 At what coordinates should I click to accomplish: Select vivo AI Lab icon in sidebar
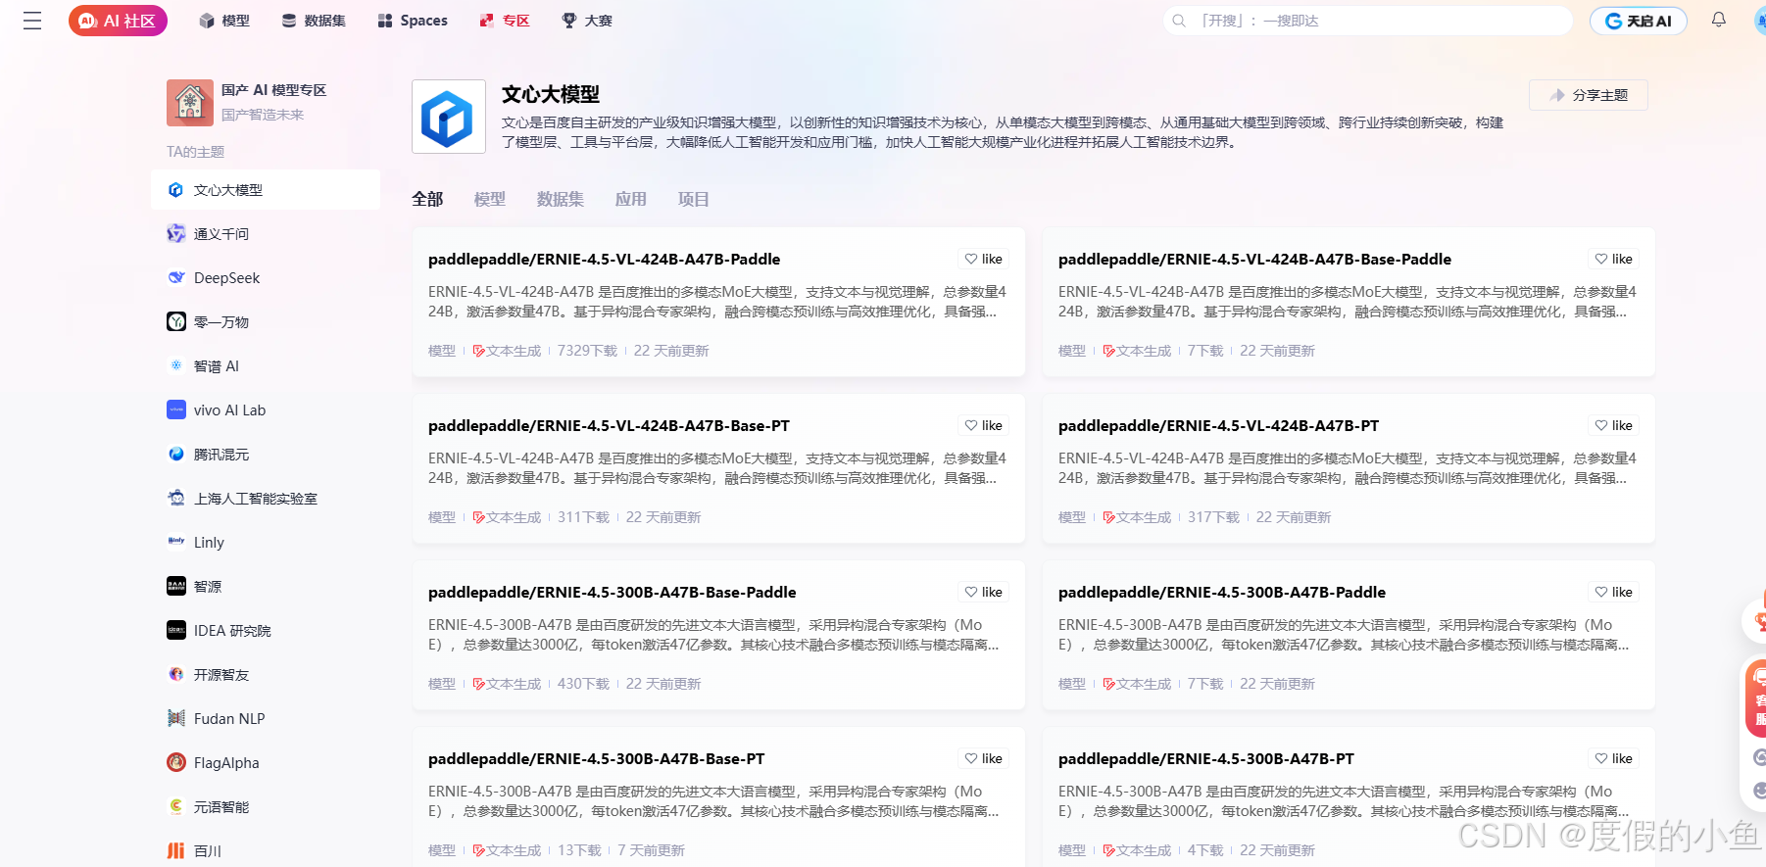coord(176,409)
